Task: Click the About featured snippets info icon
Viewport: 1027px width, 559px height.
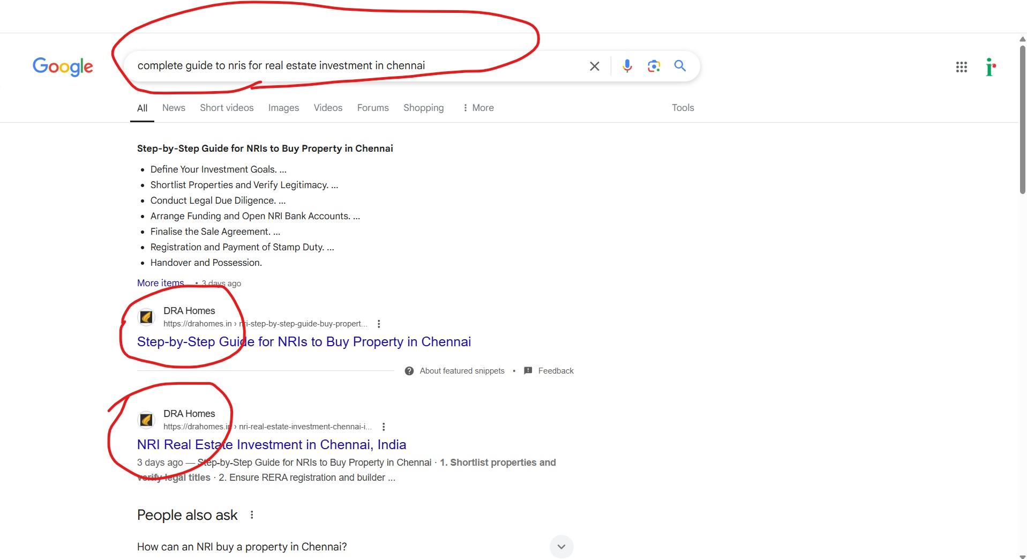Action: click(x=409, y=370)
